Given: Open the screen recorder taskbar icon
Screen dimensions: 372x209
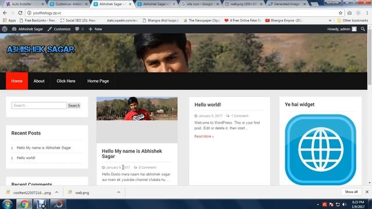Looking at the screenshot, I should [58, 204].
